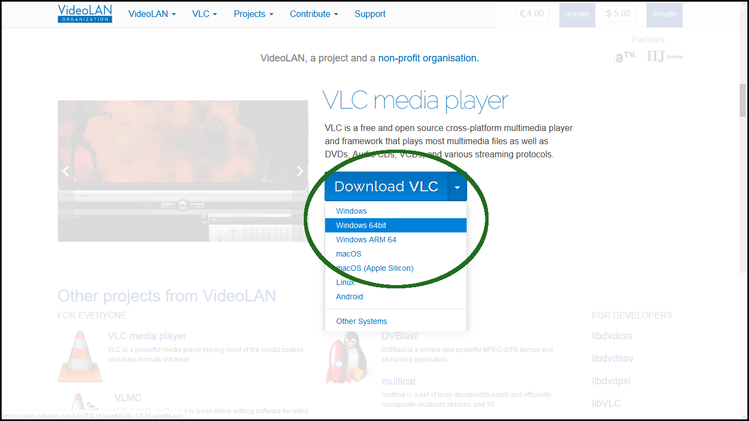
Task: Select macOS from the download list
Action: tap(396, 254)
